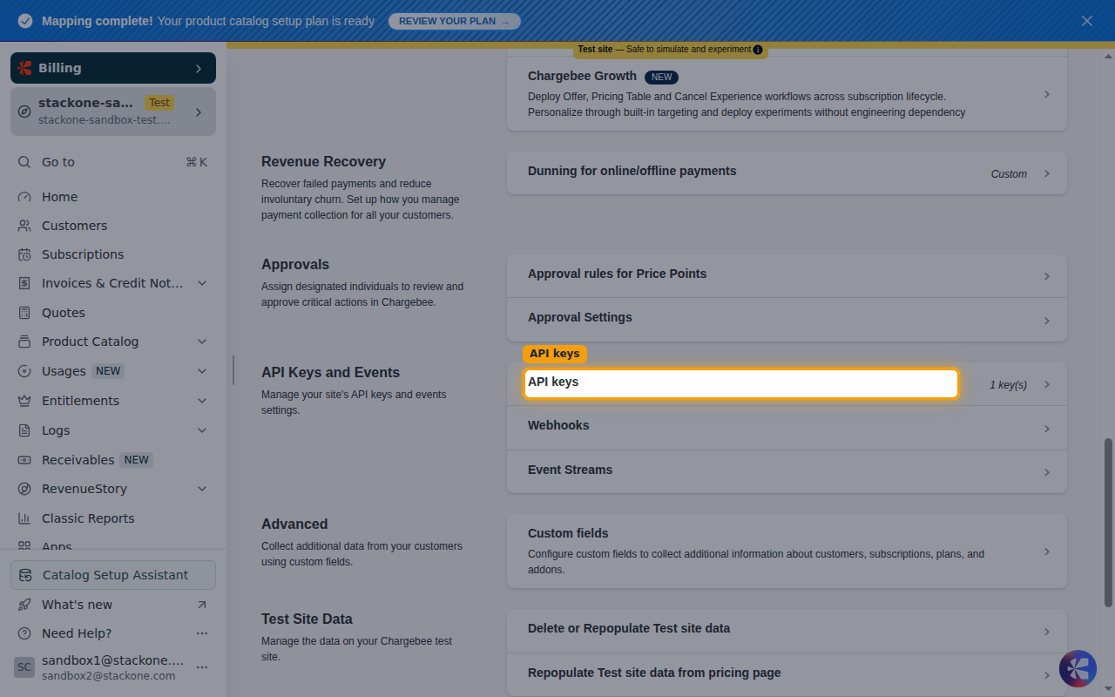This screenshot has height=697, width=1115.
Task: Open Quotes in the sidebar
Action: (x=113, y=313)
